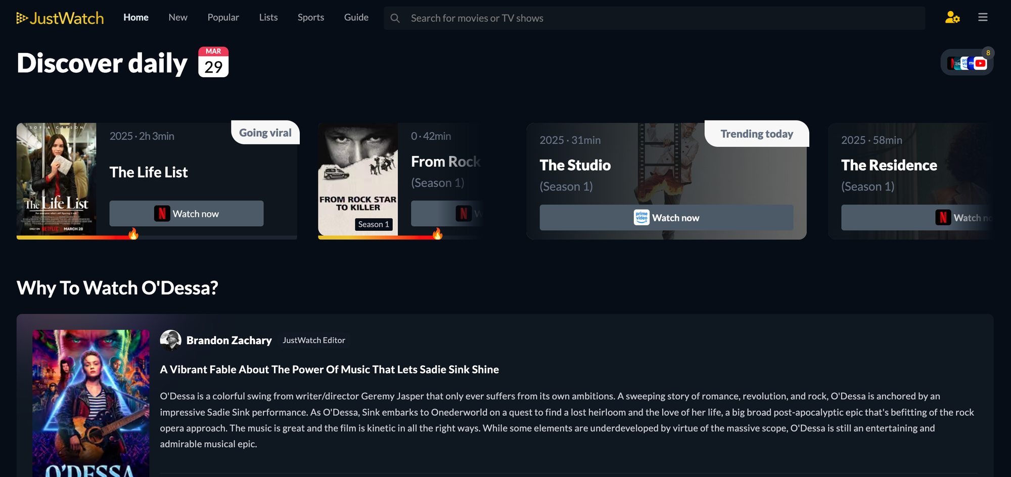Open The Life List poster thumbnail
The height and width of the screenshot is (477, 1011).
click(56, 179)
